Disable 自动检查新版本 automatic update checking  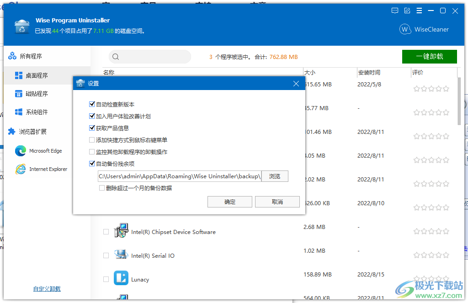click(x=92, y=104)
